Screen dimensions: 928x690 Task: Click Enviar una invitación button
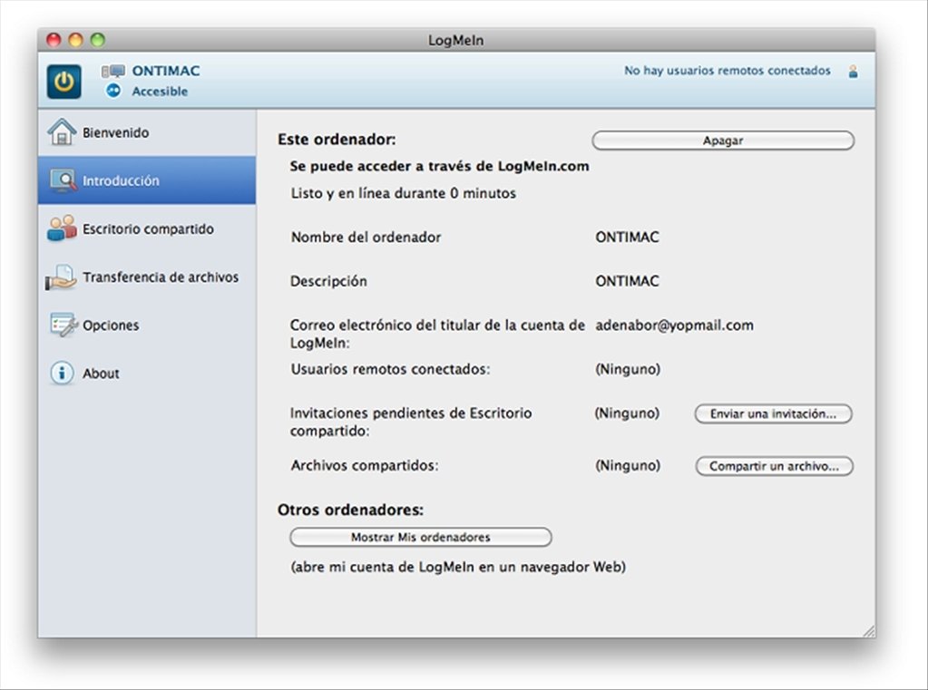(x=773, y=413)
